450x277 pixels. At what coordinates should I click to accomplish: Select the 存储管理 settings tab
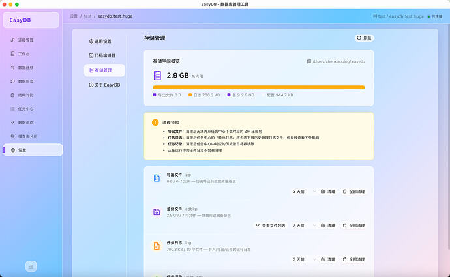tap(104, 70)
